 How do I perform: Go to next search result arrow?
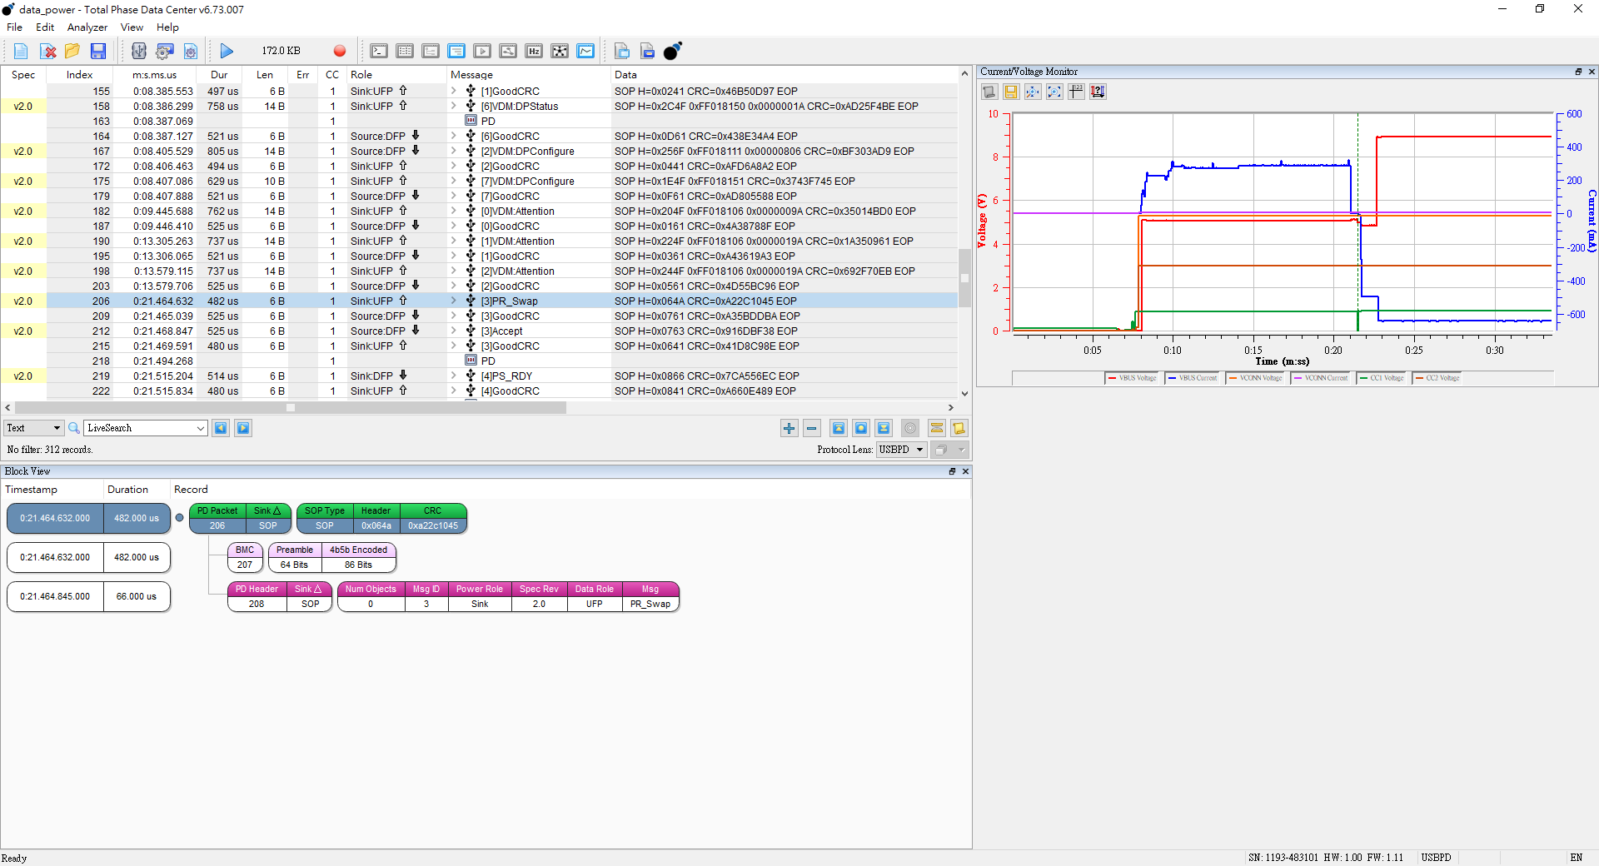243,428
